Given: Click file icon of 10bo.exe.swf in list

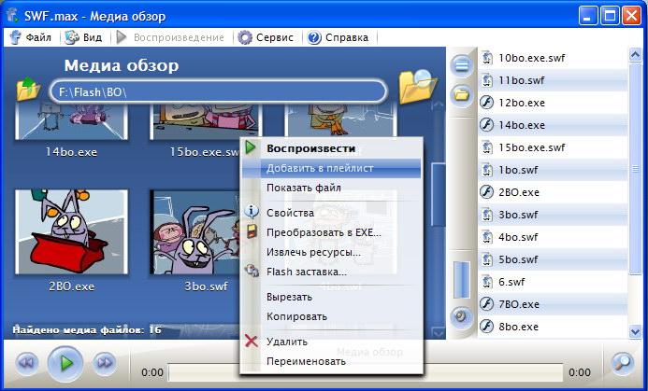Looking at the screenshot, I should [487, 58].
